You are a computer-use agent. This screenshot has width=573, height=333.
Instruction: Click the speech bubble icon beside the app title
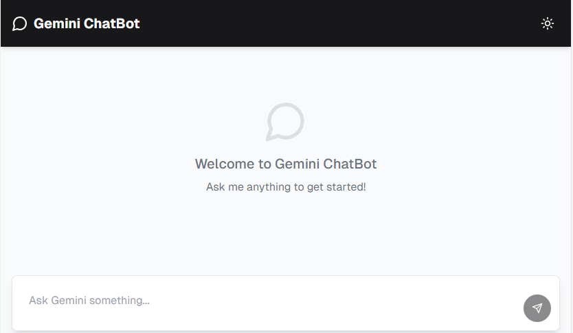tap(20, 24)
